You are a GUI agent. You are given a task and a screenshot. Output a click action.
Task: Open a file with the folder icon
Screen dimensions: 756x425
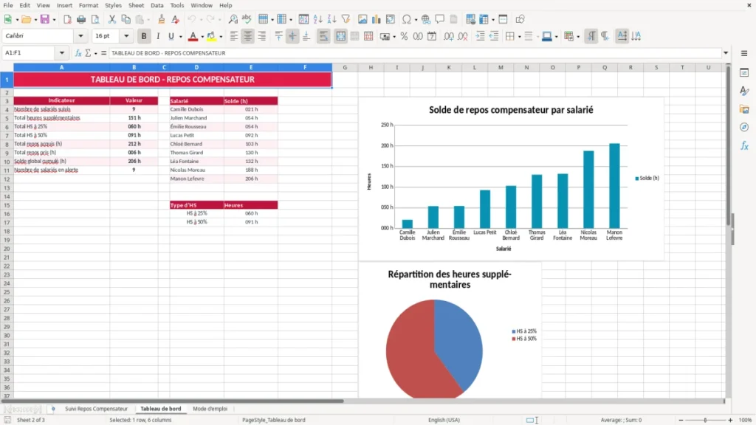click(26, 19)
